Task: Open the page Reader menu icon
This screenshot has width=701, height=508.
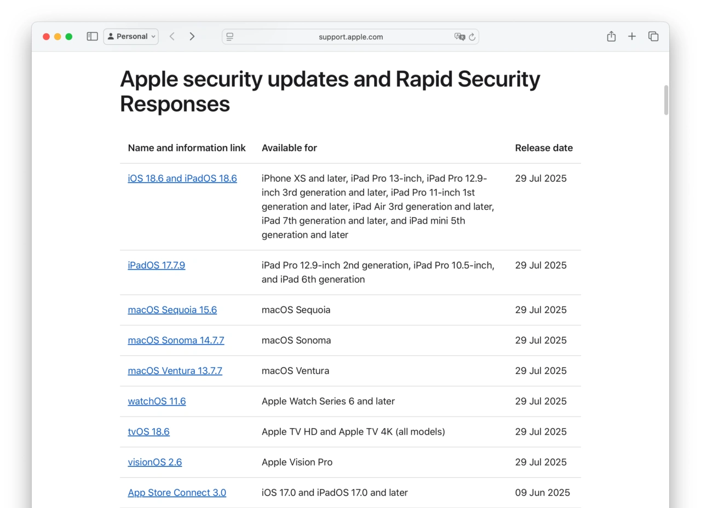Action: point(230,37)
